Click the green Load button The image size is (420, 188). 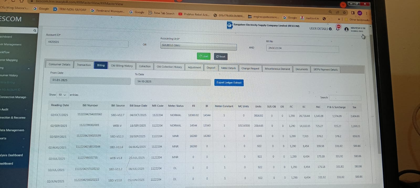click(x=204, y=56)
